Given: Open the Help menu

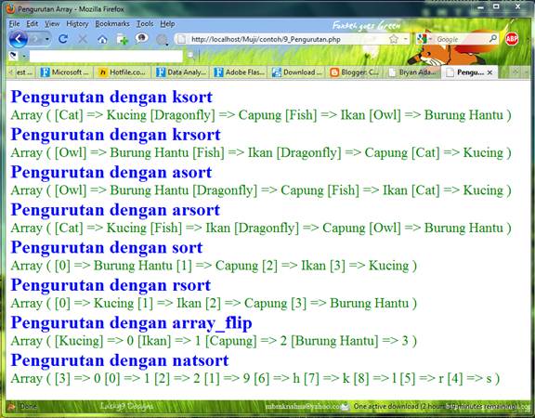Looking at the screenshot, I should [167, 24].
